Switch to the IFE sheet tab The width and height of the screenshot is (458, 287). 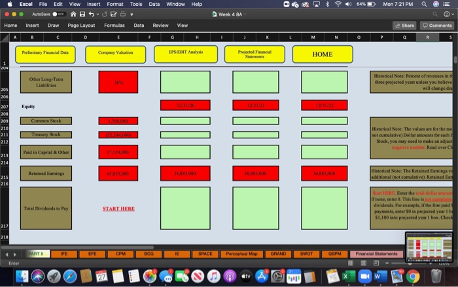[64, 254]
